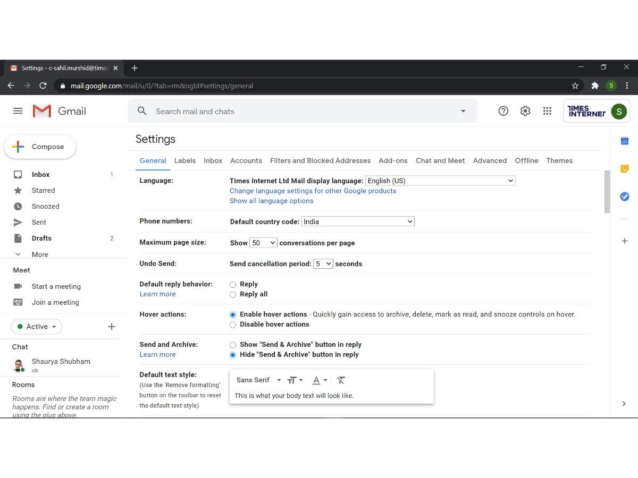Image resolution: width=638 pixels, height=478 pixels.
Task: Open the Send cancellation period dropdown
Action: click(x=323, y=263)
